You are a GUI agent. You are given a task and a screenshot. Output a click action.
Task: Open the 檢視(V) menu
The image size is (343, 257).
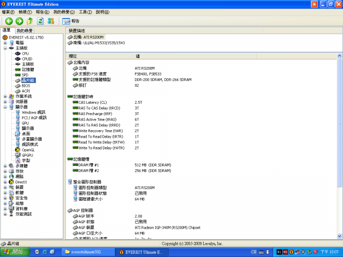click(x=25, y=12)
